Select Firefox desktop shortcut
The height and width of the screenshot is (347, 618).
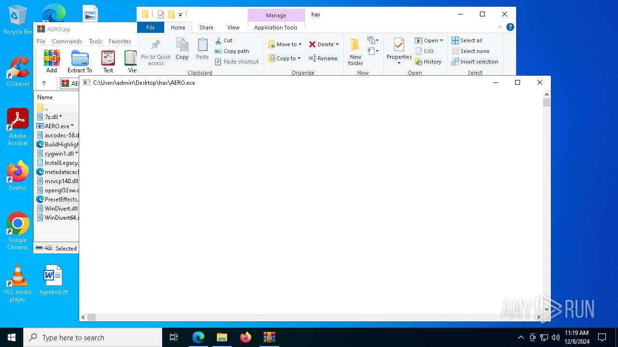(18, 176)
